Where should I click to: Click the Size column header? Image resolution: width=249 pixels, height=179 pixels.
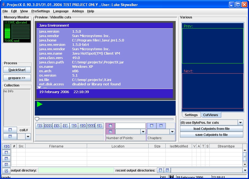click(157, 146)
